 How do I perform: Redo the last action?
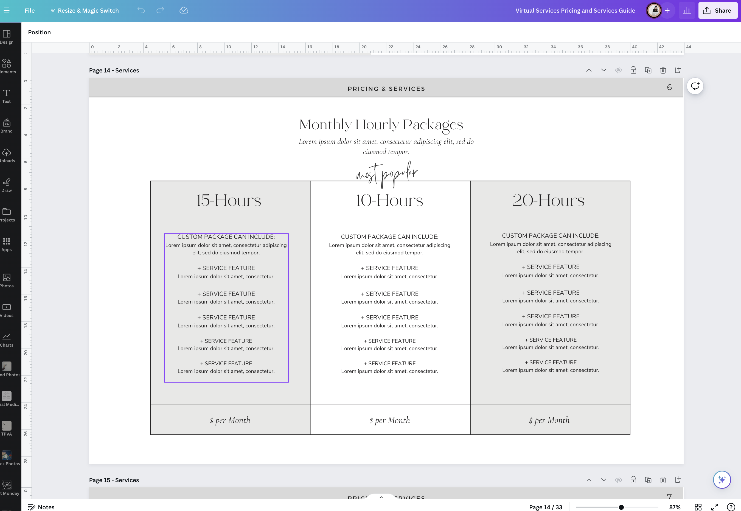pyautogui.click(x=160, y=10)
